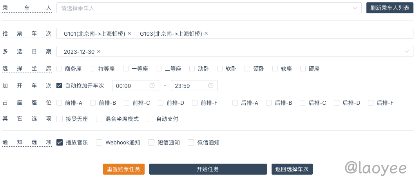
Task: Check the 商务座 seat checkbox
Action: 59,69
